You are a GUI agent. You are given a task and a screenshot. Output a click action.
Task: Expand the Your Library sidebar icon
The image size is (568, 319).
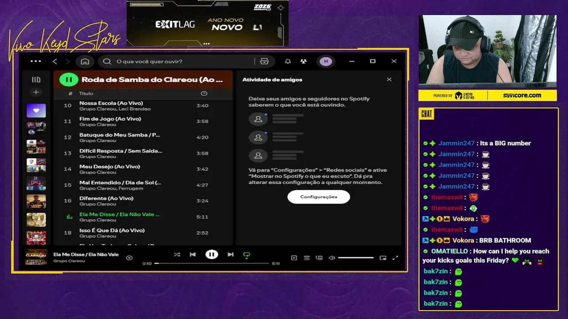[36, 80]
